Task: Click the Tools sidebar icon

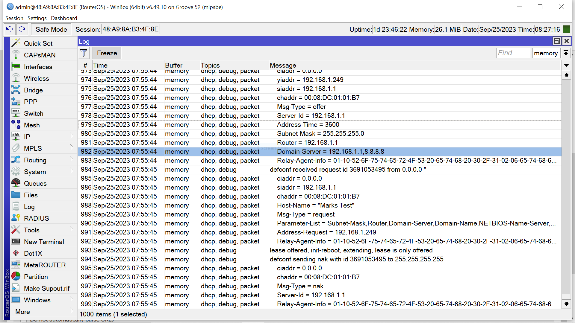Action: pyautogui.click(x=16, y=230)
